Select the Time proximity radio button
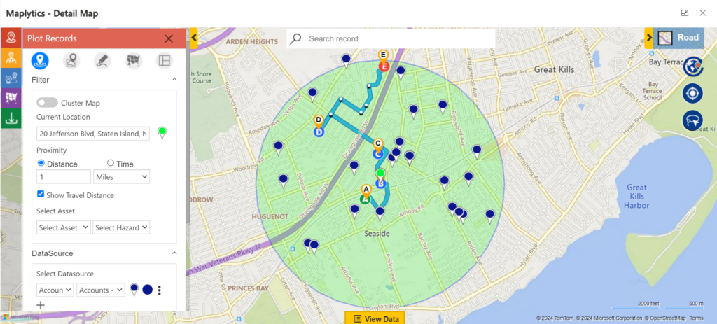 coord(111,163)
